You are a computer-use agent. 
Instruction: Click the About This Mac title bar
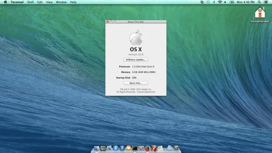[x=136, y=22]
